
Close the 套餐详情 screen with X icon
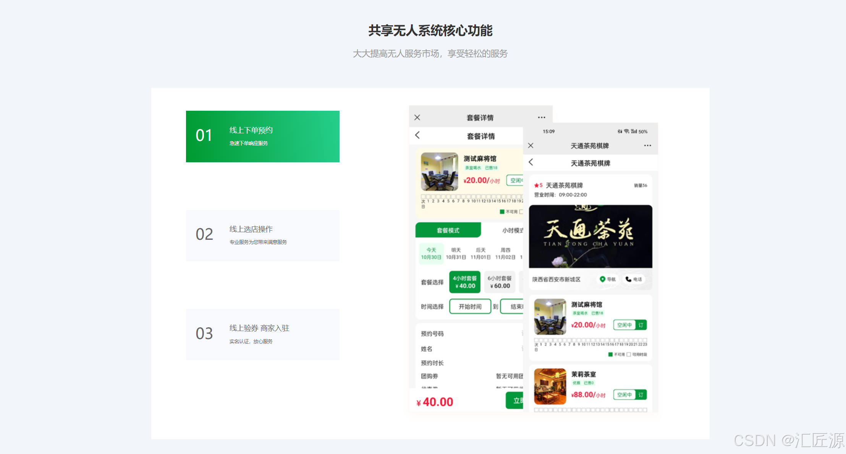point(417,118)
